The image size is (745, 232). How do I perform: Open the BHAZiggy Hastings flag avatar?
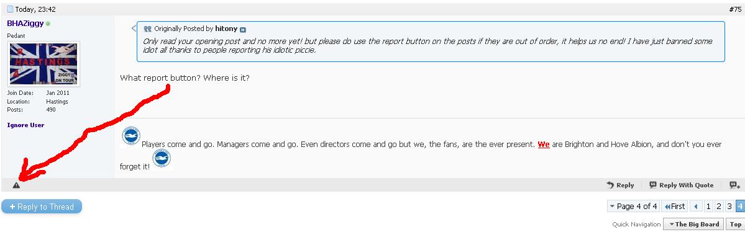[43, 63]
